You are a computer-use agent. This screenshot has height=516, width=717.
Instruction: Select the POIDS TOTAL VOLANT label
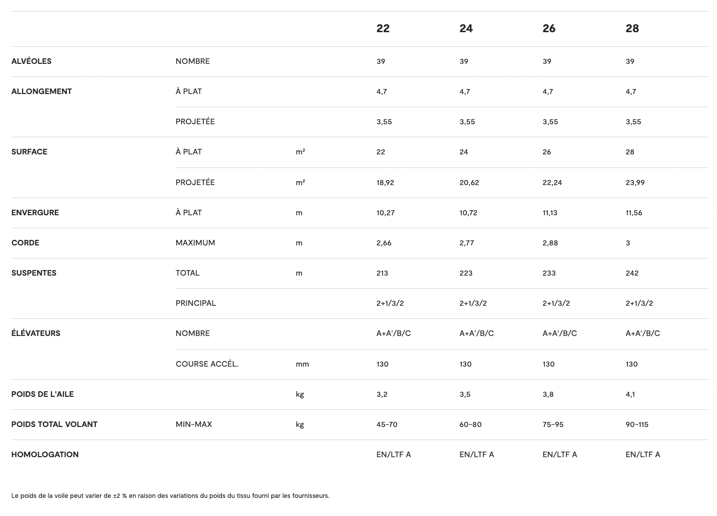pyautogui.click(x=54, y=424)
